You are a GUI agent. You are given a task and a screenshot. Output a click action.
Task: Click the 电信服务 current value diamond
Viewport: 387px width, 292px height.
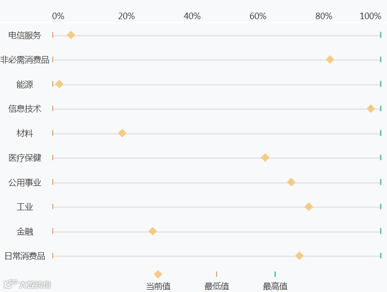pos(71,35)
